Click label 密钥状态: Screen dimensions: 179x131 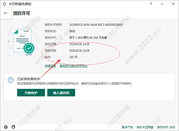click(x=51, y=31)
